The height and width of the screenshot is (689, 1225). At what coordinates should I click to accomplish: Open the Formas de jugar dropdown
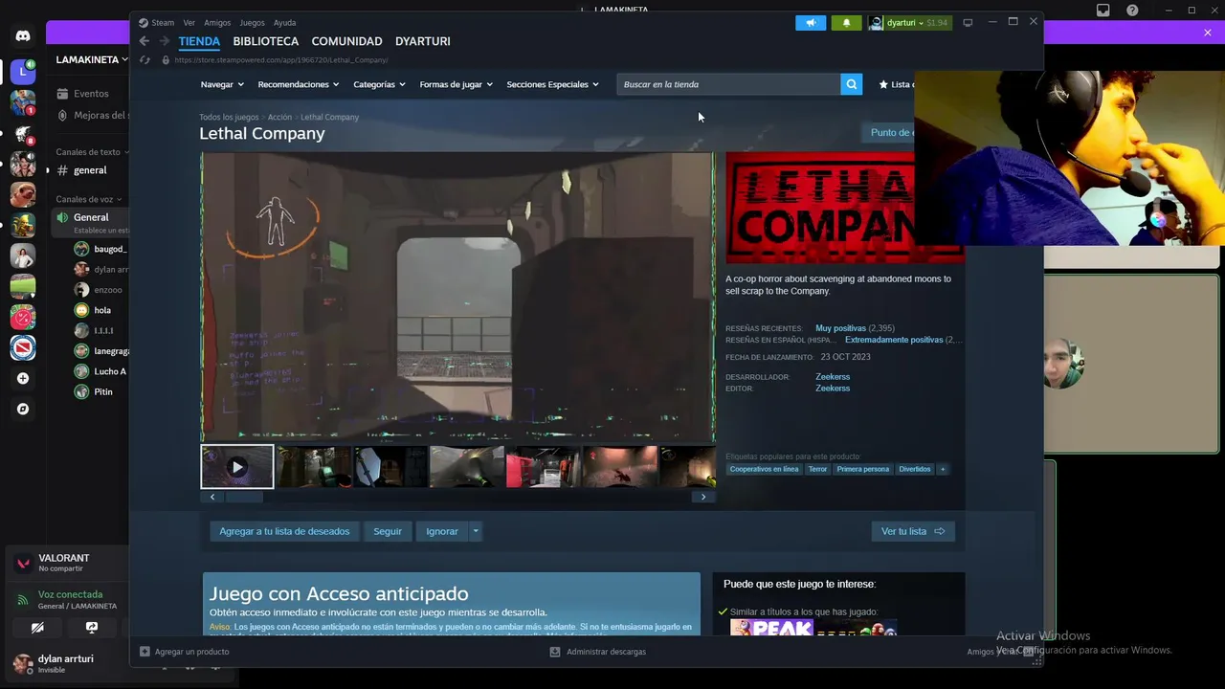[x=456, y=84]
